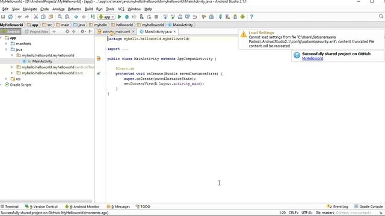The height and width of the screenshot is (216, 385).
Task: Open the Analyze menu
Action: pyautogui.click(x=58, y=9)
